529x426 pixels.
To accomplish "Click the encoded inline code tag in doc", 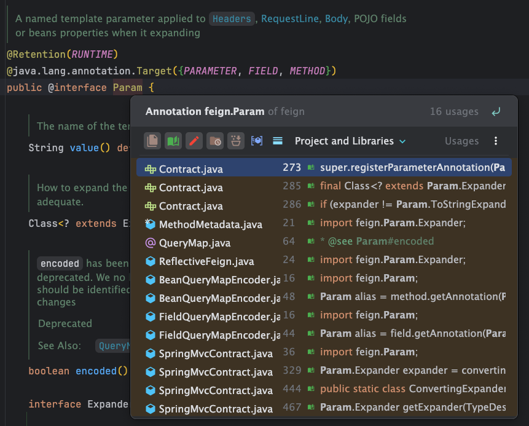I will [x=60, y=263].
